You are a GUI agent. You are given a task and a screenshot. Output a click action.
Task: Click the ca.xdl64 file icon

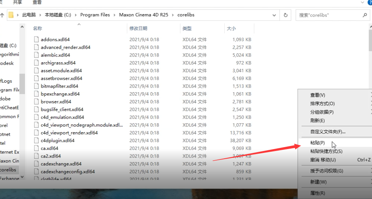coord(36,148)
